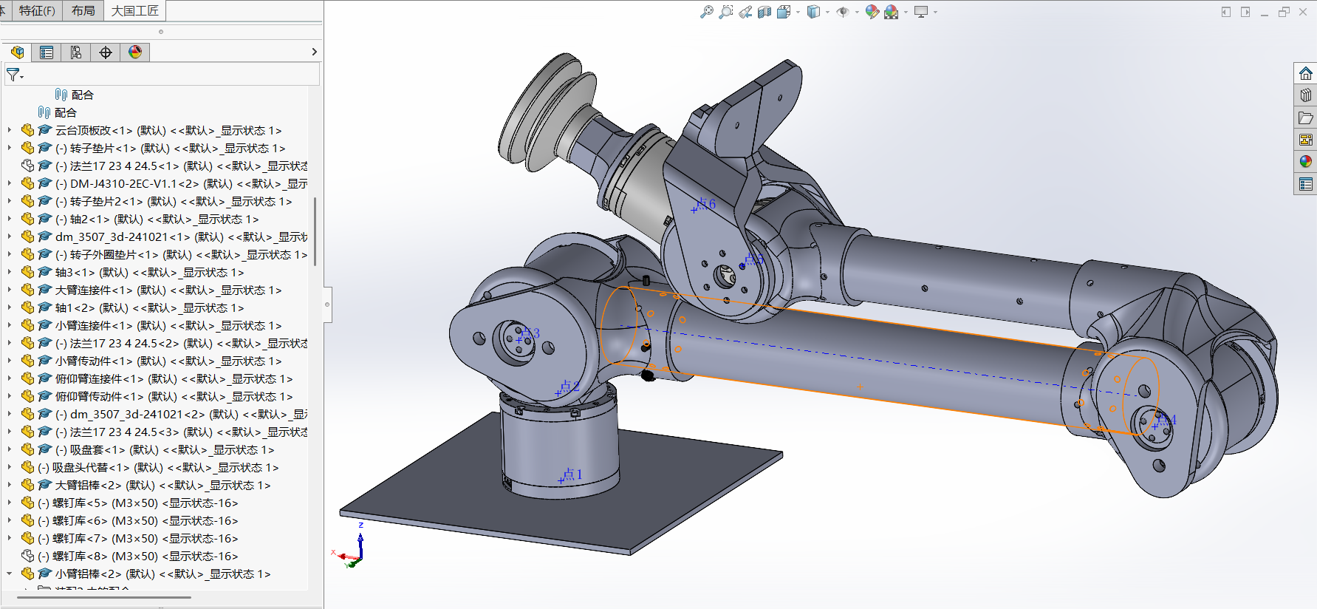The height and width of the screenshot is (609, 1317).
Task: Switch to the 特征(F) tab
Action: pyautogui.click(x=37, y=10)
